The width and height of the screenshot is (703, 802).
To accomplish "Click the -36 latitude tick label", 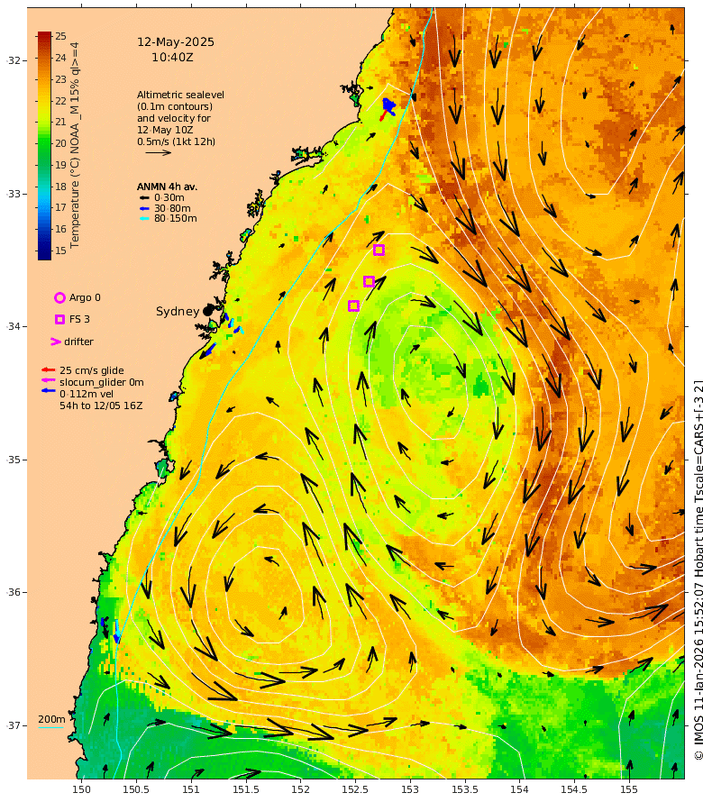I will (x=14, y=592).
